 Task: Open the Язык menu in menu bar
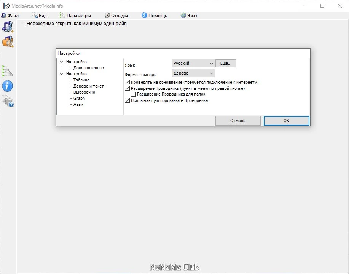pyautogui.click(x=189, y=15)
